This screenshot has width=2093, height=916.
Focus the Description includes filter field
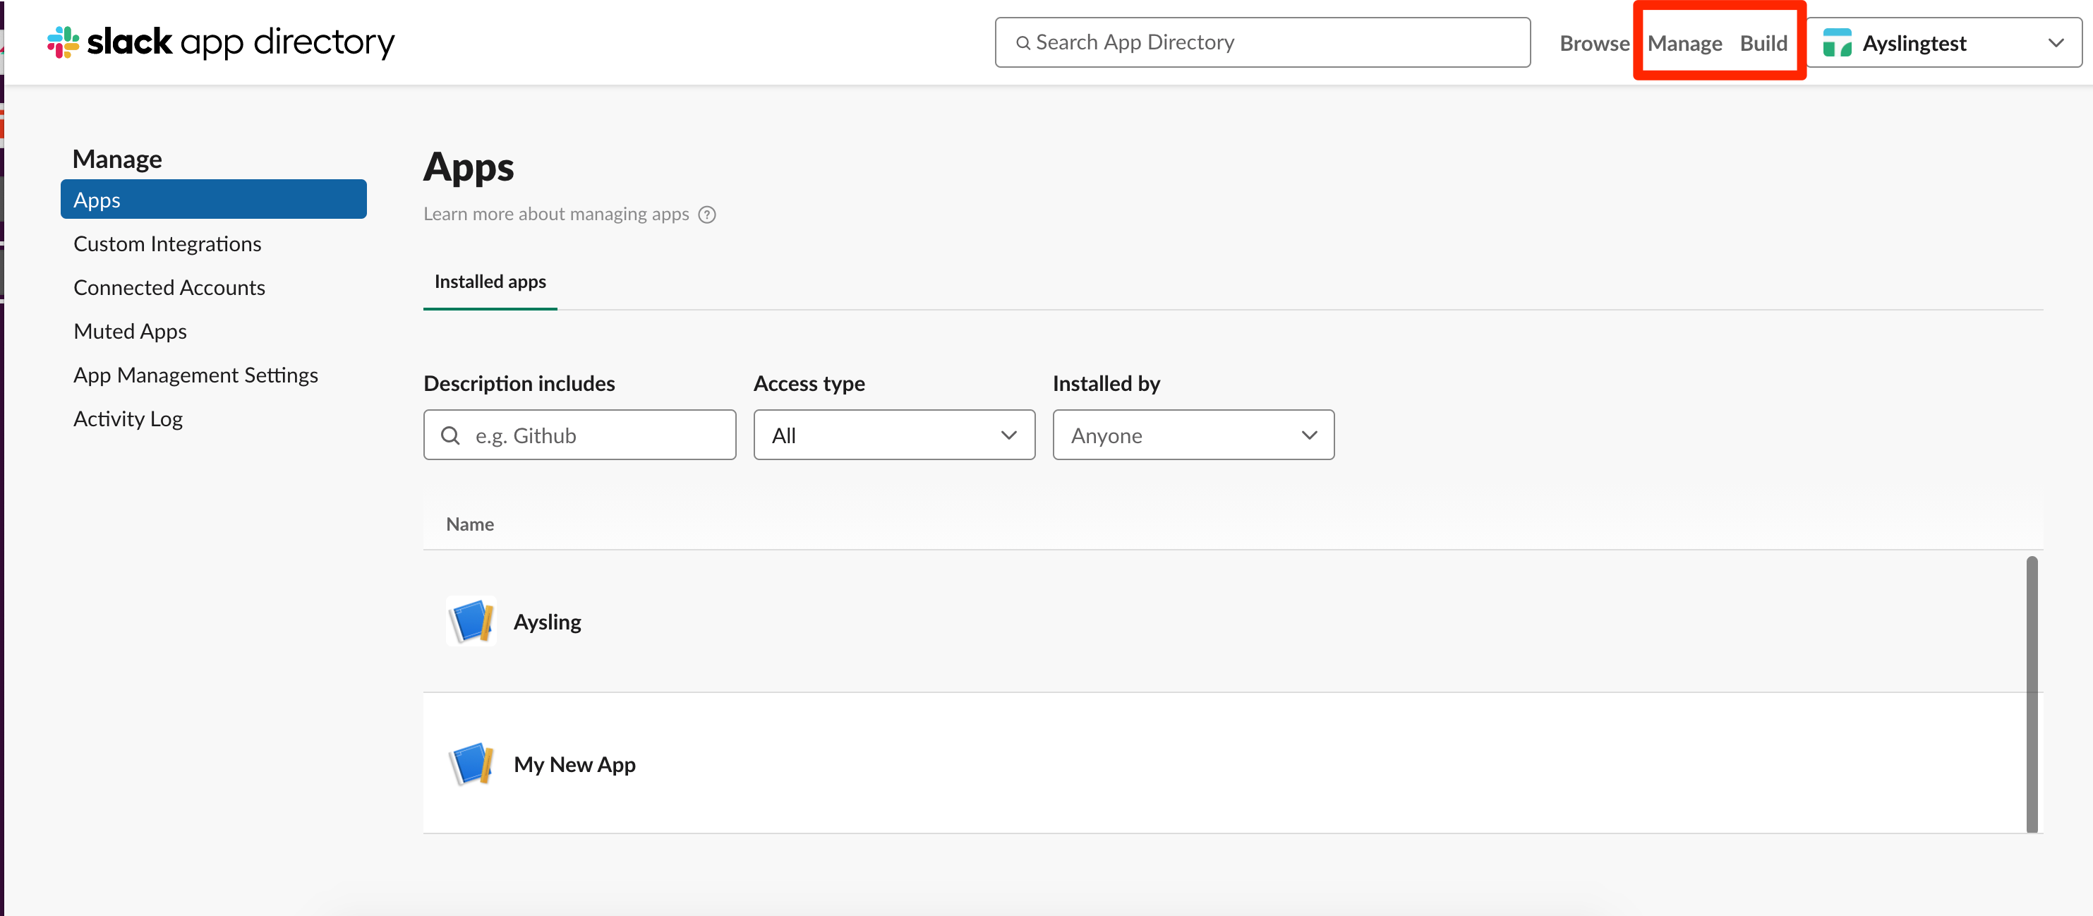[579, 435]
